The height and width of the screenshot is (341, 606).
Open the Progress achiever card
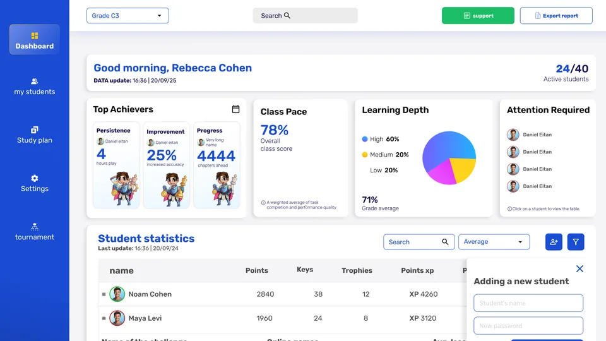click(217, 165)
